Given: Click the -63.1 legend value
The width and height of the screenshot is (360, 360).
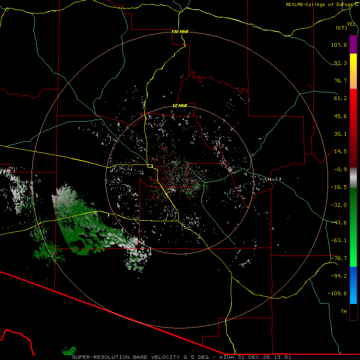Looking at the screenshot, I should (x=339, y=240).
